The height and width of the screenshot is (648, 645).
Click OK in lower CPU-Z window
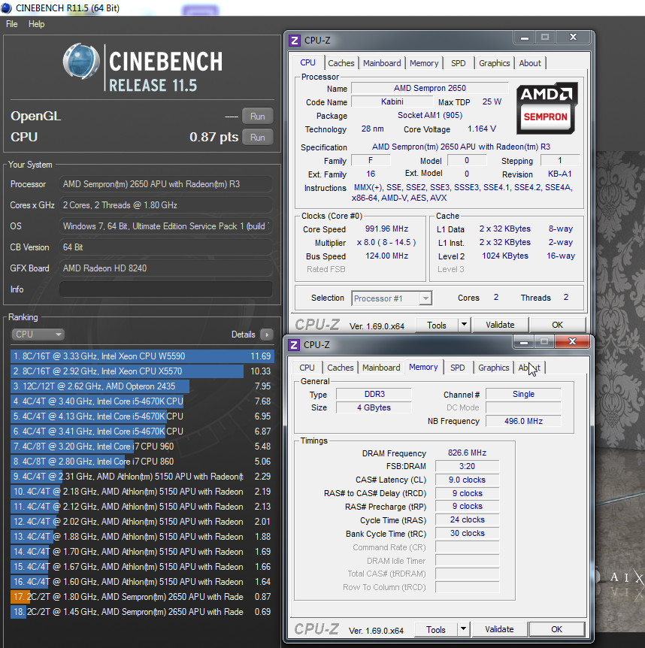[556, 629]
